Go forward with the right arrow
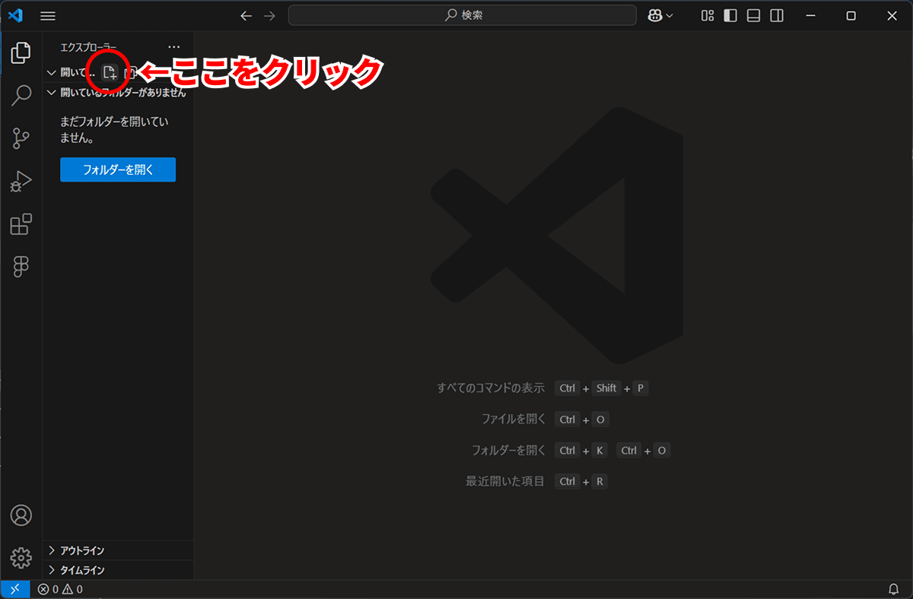Viewport: 913px width, 599px height. click(269, 16)
